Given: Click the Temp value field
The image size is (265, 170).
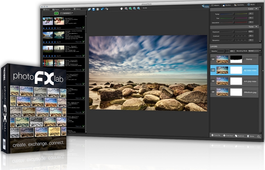Looking at the screenshot, I should point(251,13).
